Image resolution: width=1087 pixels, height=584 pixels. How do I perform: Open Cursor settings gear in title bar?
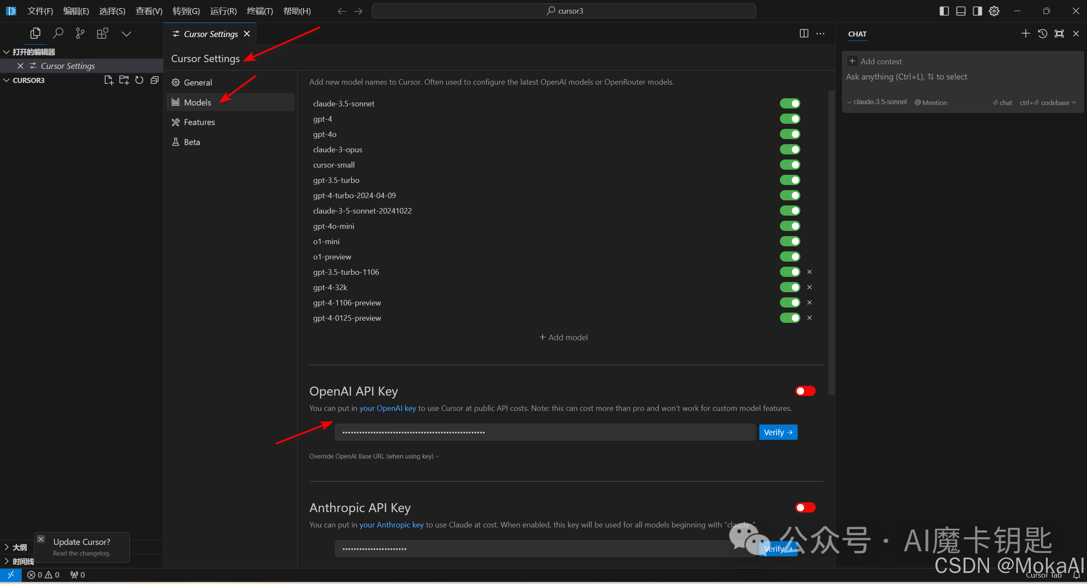coord(994,11)
